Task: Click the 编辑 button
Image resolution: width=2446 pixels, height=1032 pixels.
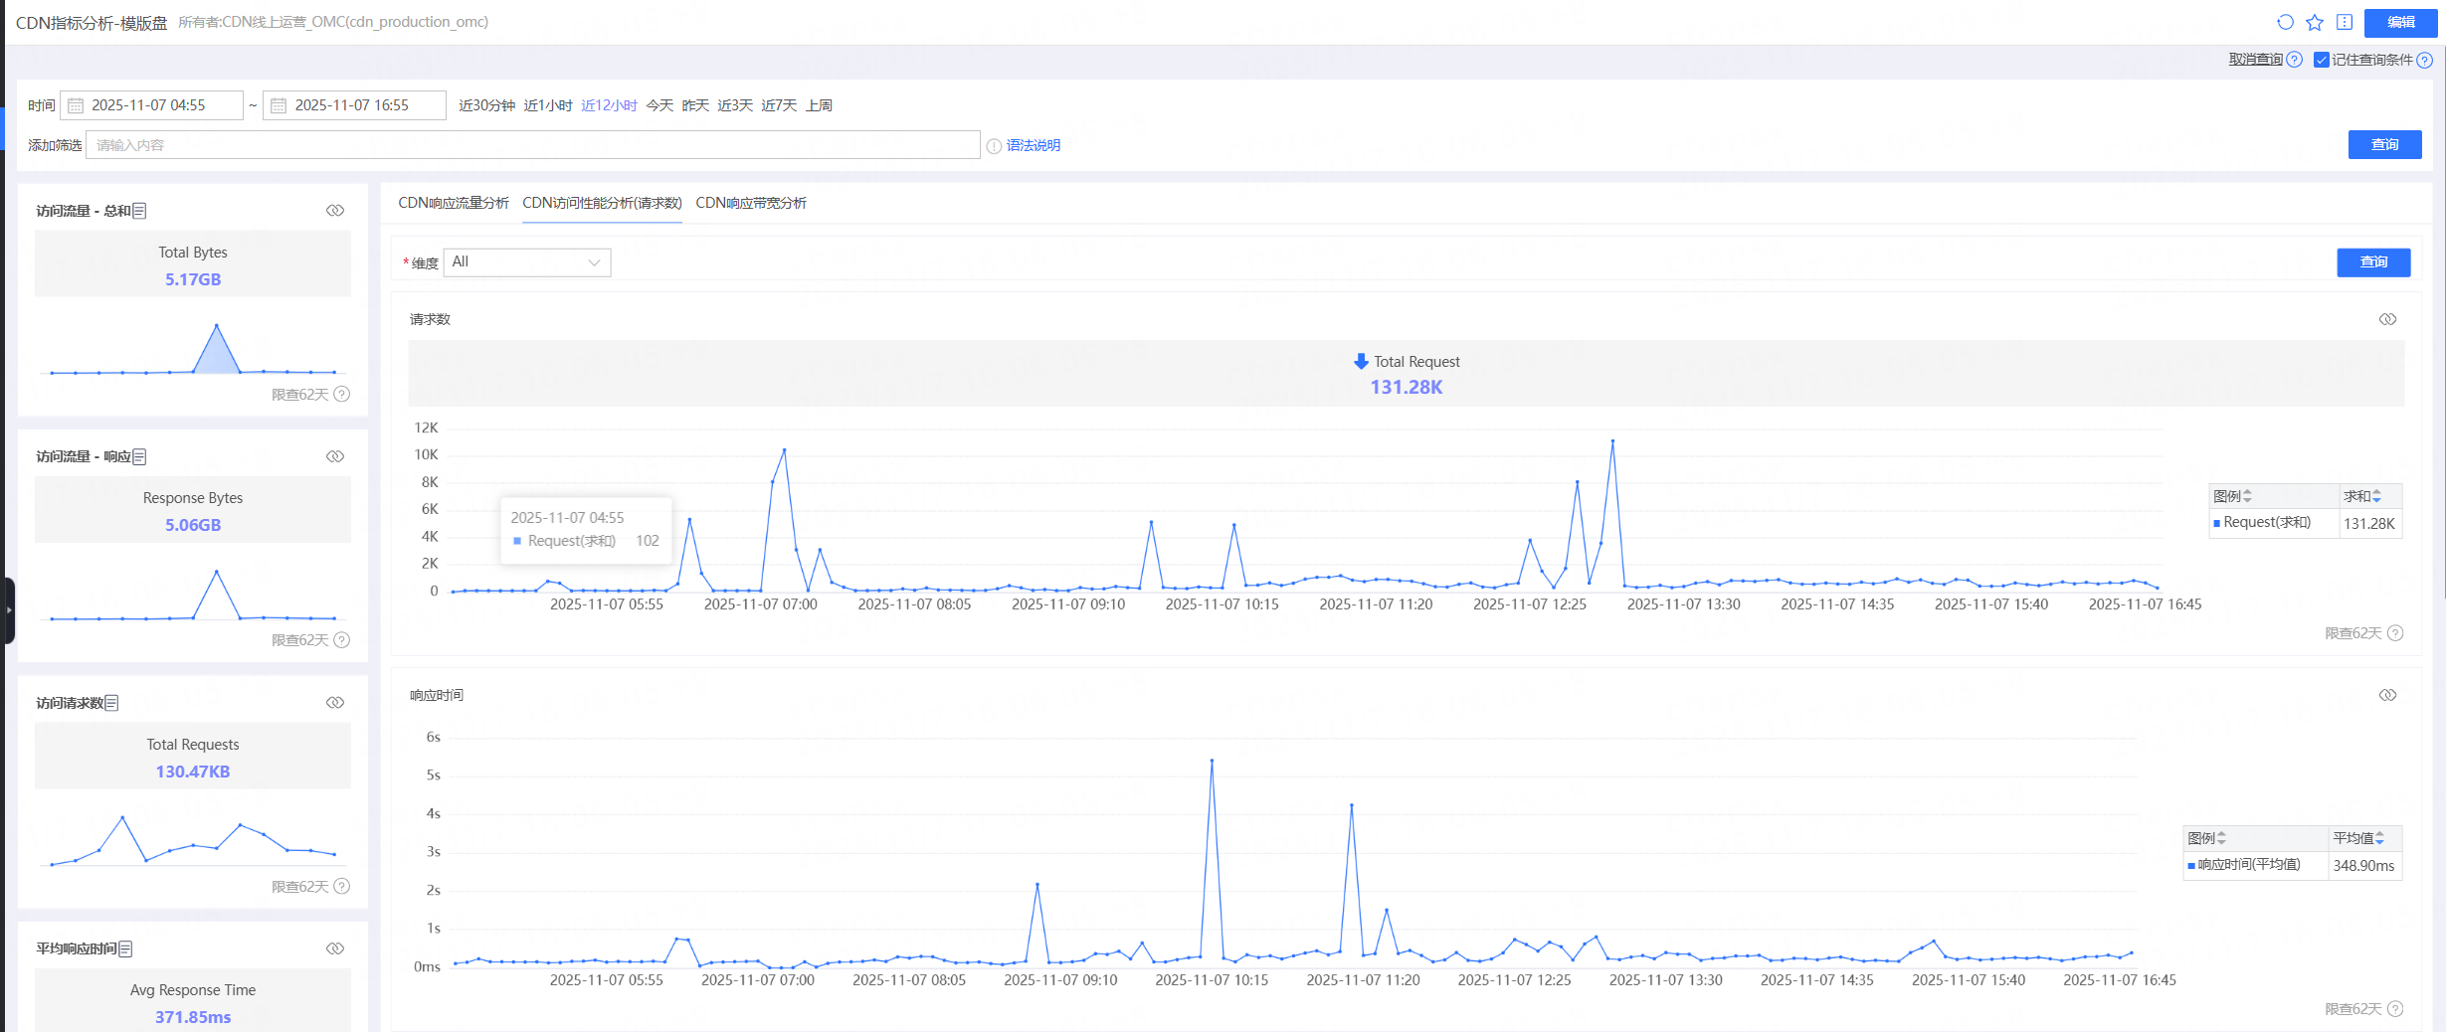Action: tap(2400, 22)
